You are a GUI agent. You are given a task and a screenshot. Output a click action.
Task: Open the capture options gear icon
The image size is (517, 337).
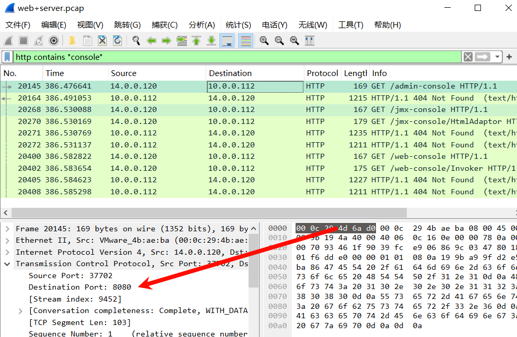click(x=53, y=41)
